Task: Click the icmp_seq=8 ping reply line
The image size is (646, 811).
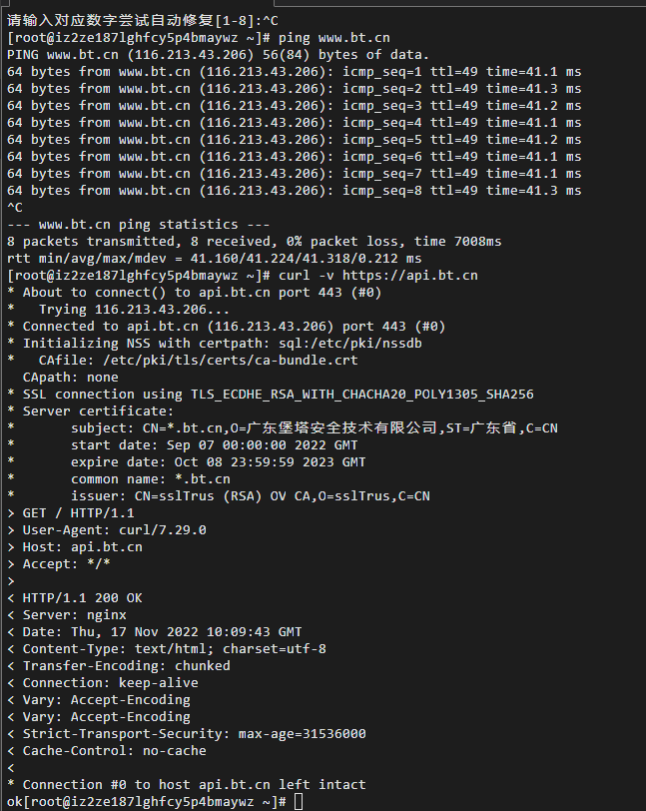Action: (x=295, y=191)
